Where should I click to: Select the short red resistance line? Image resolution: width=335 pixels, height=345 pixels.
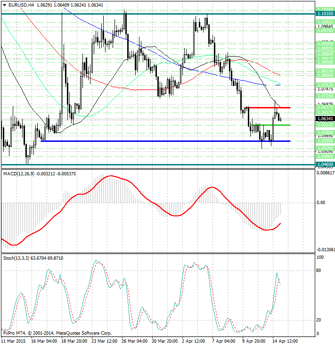pos(268,107)
